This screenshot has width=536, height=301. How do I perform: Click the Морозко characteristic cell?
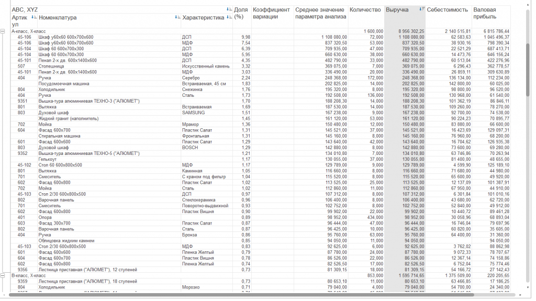[191, 287]
